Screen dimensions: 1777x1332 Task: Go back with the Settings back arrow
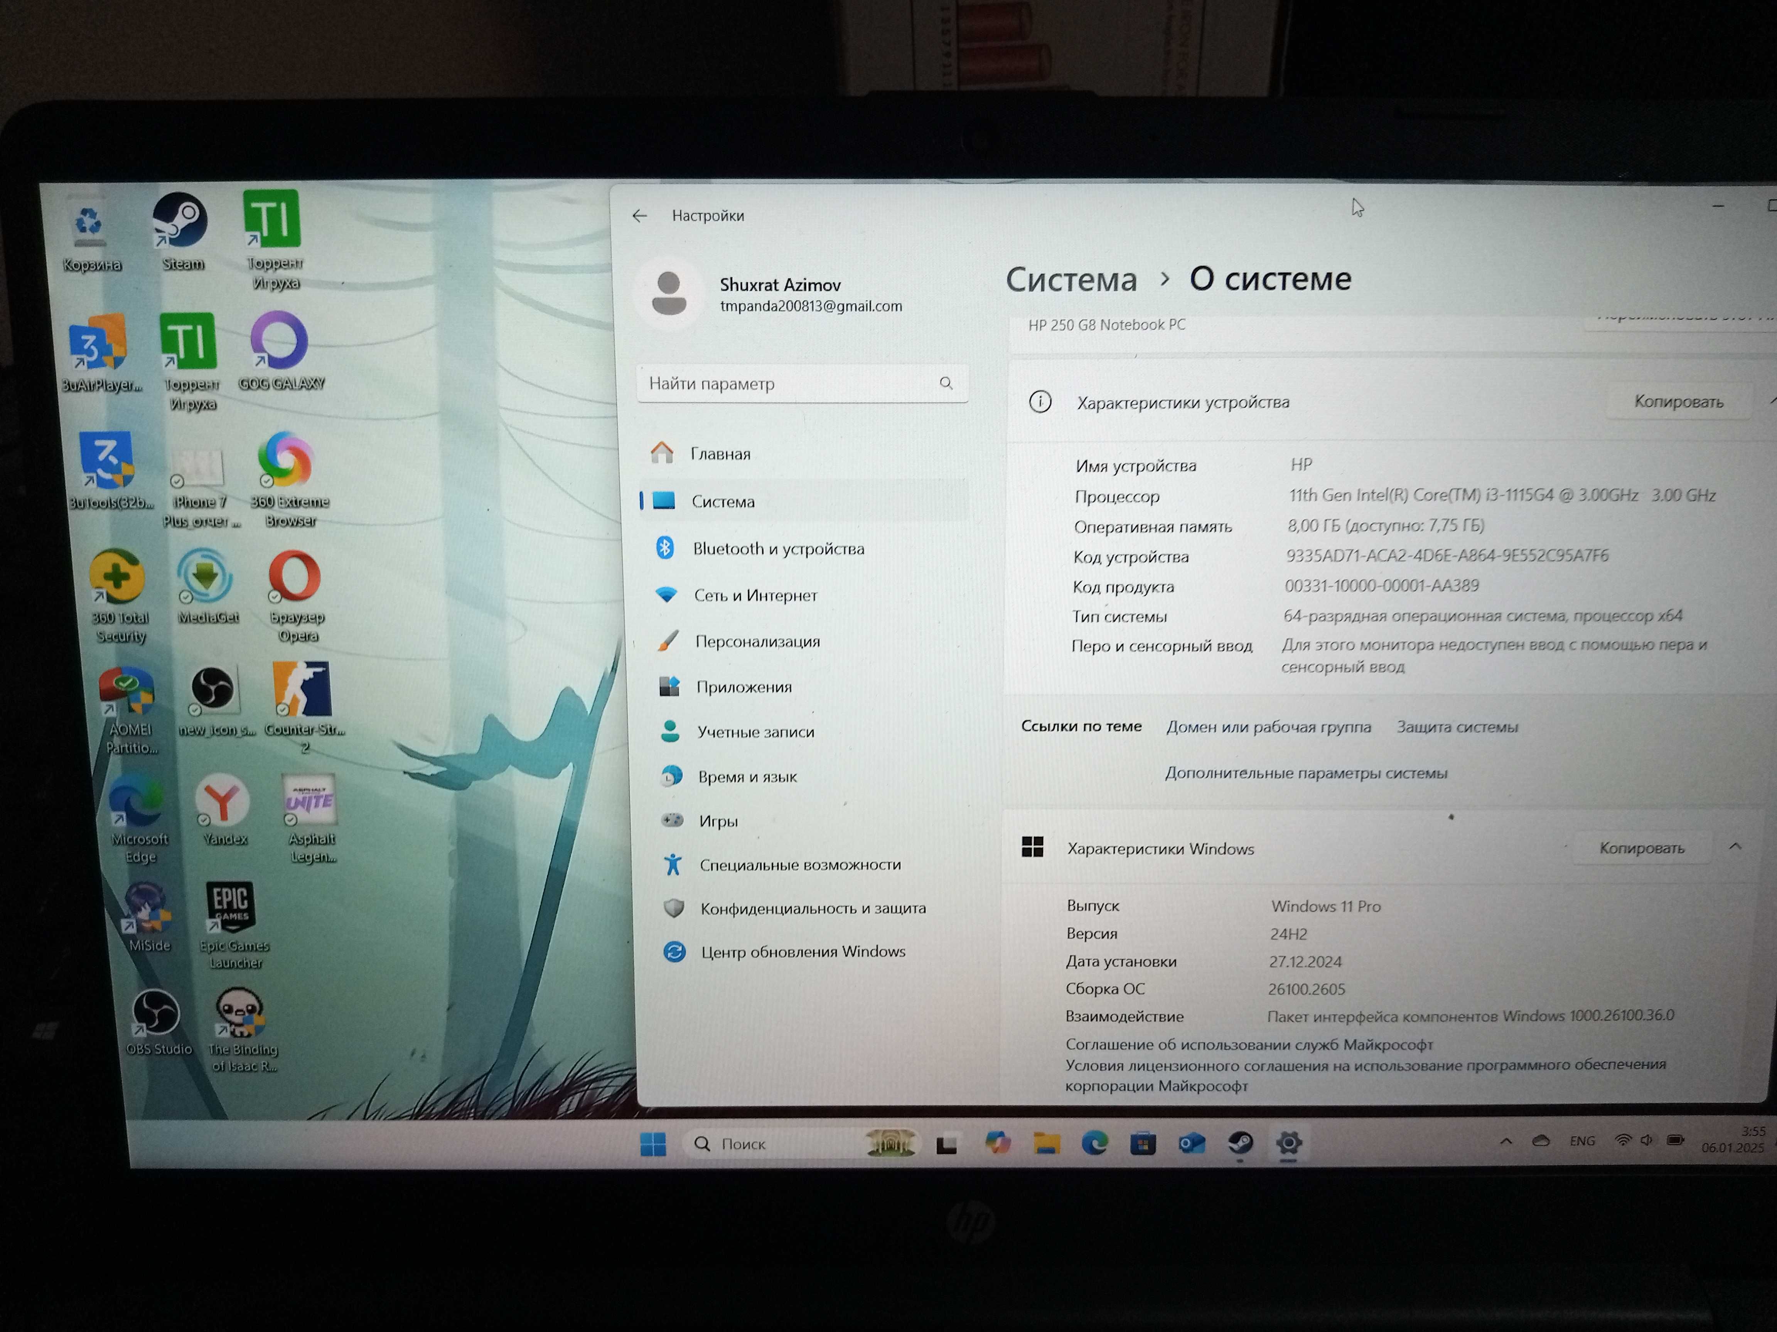tap(639, 215)
